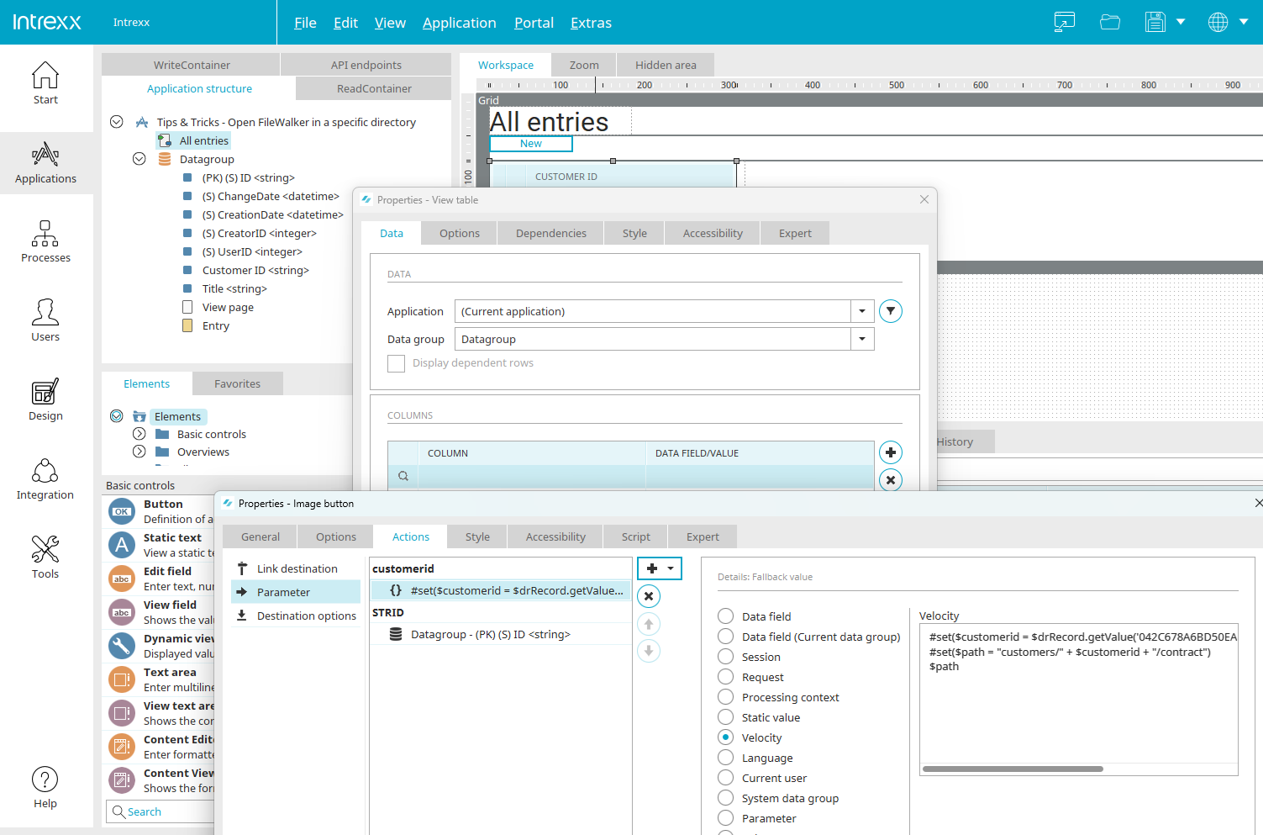Image resolution: width=1263 pixels, height=835 pixels.
Task: Select the Processing context radio button
Action: (x=726, y=696)
